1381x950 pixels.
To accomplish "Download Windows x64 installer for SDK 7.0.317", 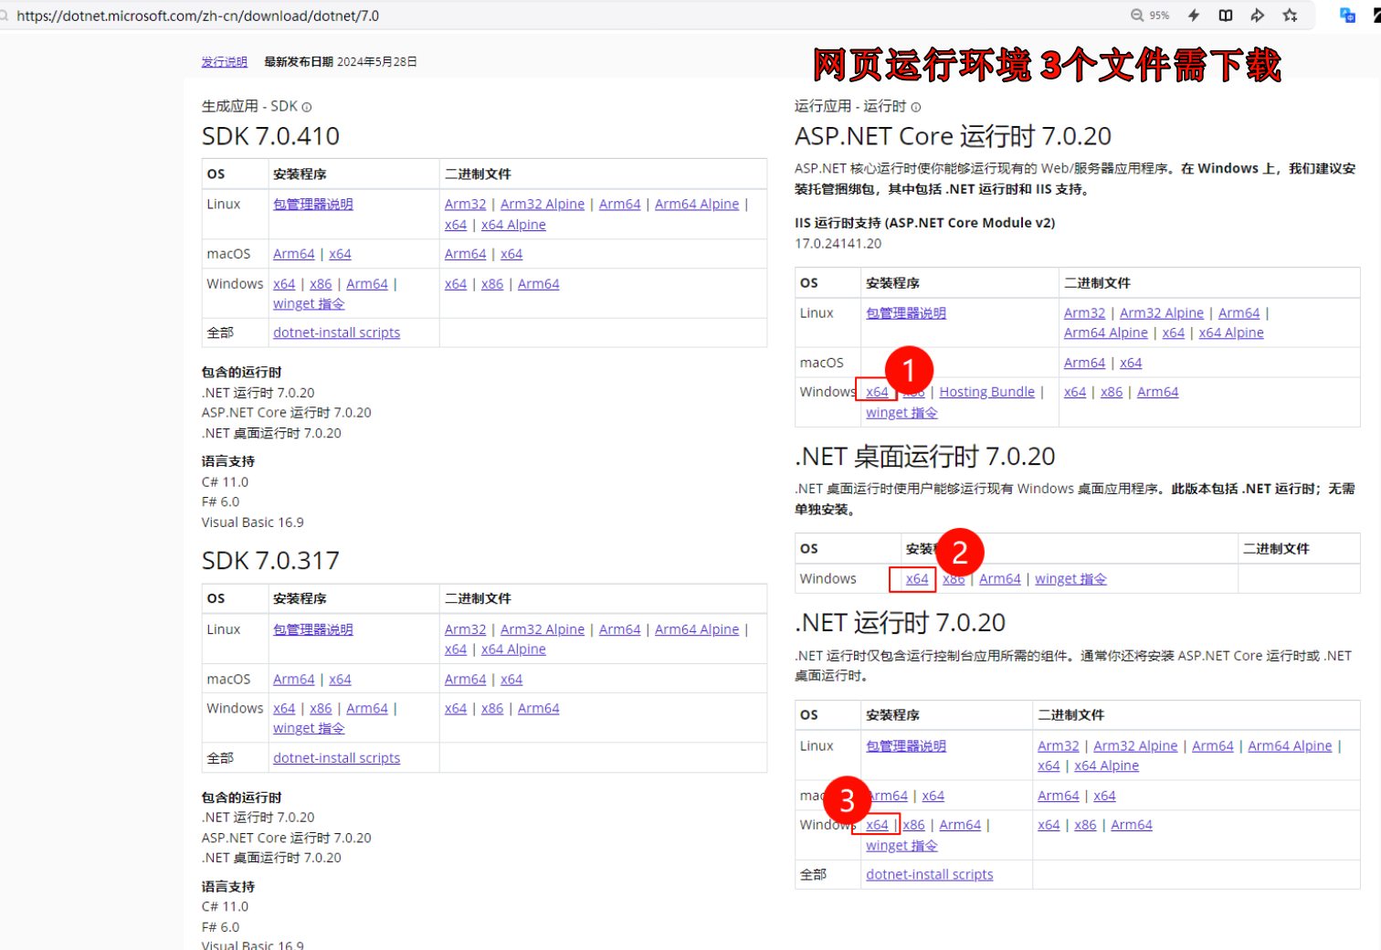I will click(x=284, y=709).
